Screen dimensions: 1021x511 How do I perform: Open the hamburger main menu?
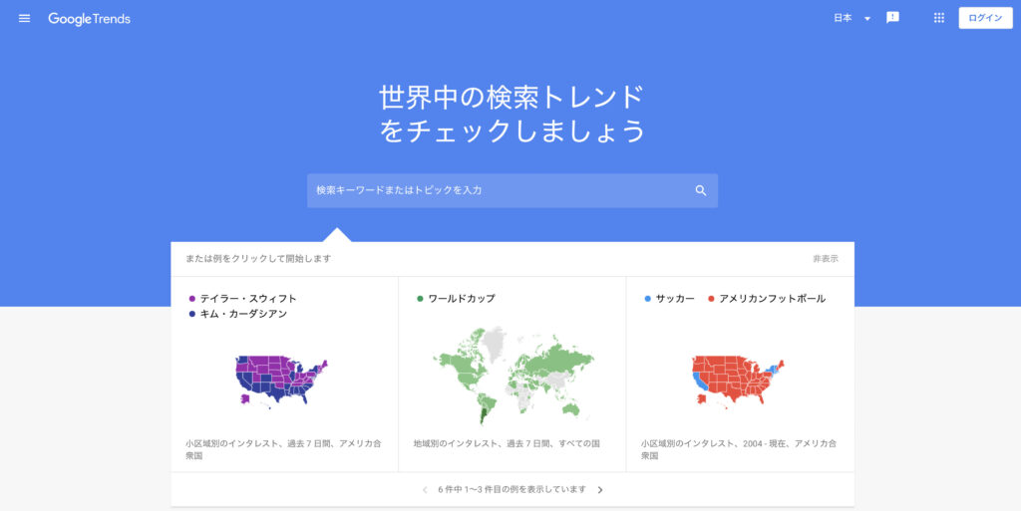(25, 18)
